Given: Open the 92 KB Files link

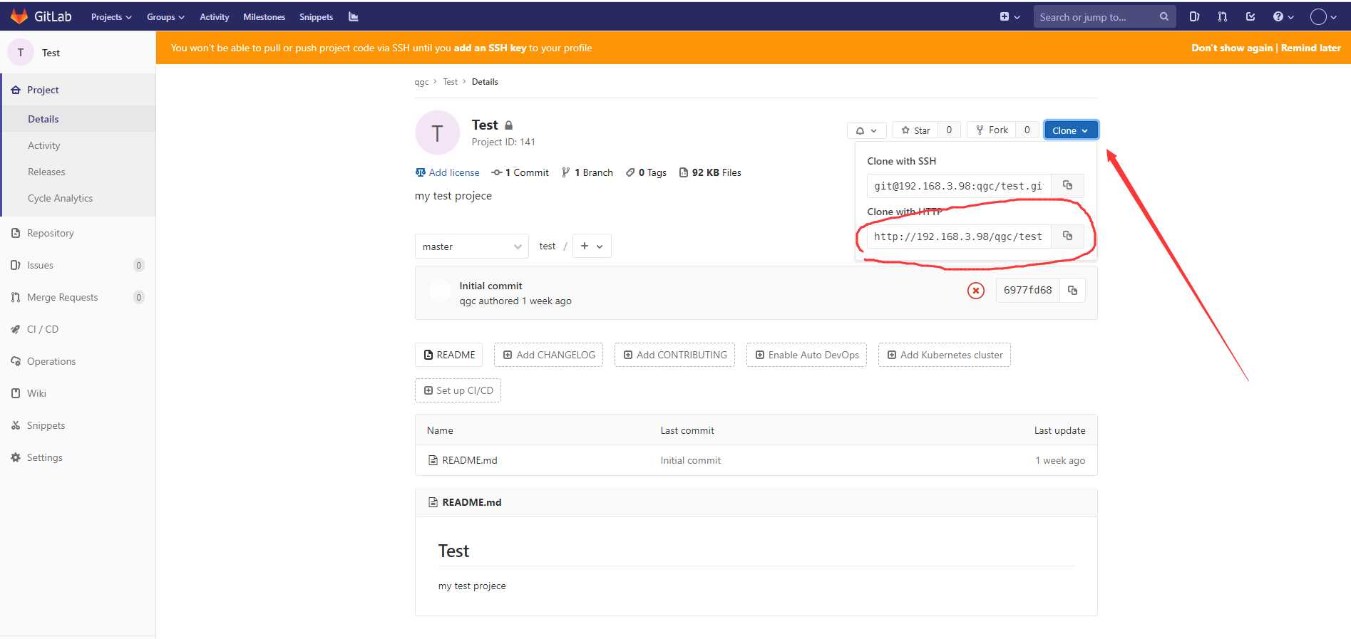Looking at the screenshot, I should [710, 172].
